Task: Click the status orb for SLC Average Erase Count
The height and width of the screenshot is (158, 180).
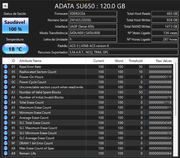Action: 6,138
